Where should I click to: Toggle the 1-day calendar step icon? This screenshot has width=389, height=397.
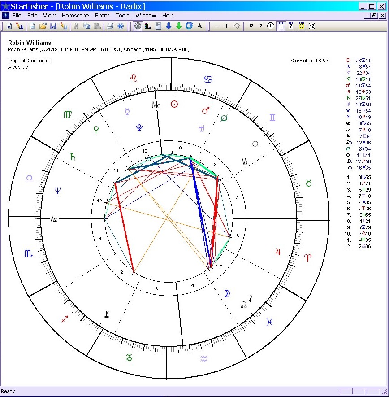click(x=281, y=26)
